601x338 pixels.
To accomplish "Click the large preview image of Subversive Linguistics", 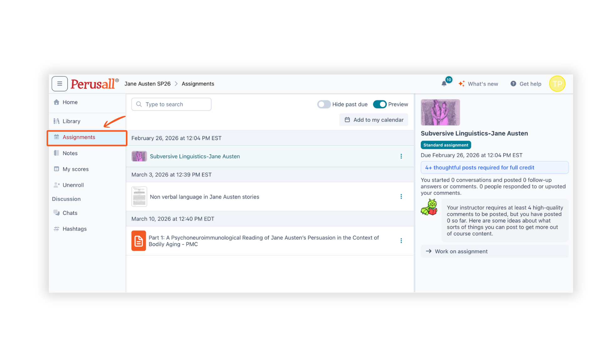I will coord(440,112).
